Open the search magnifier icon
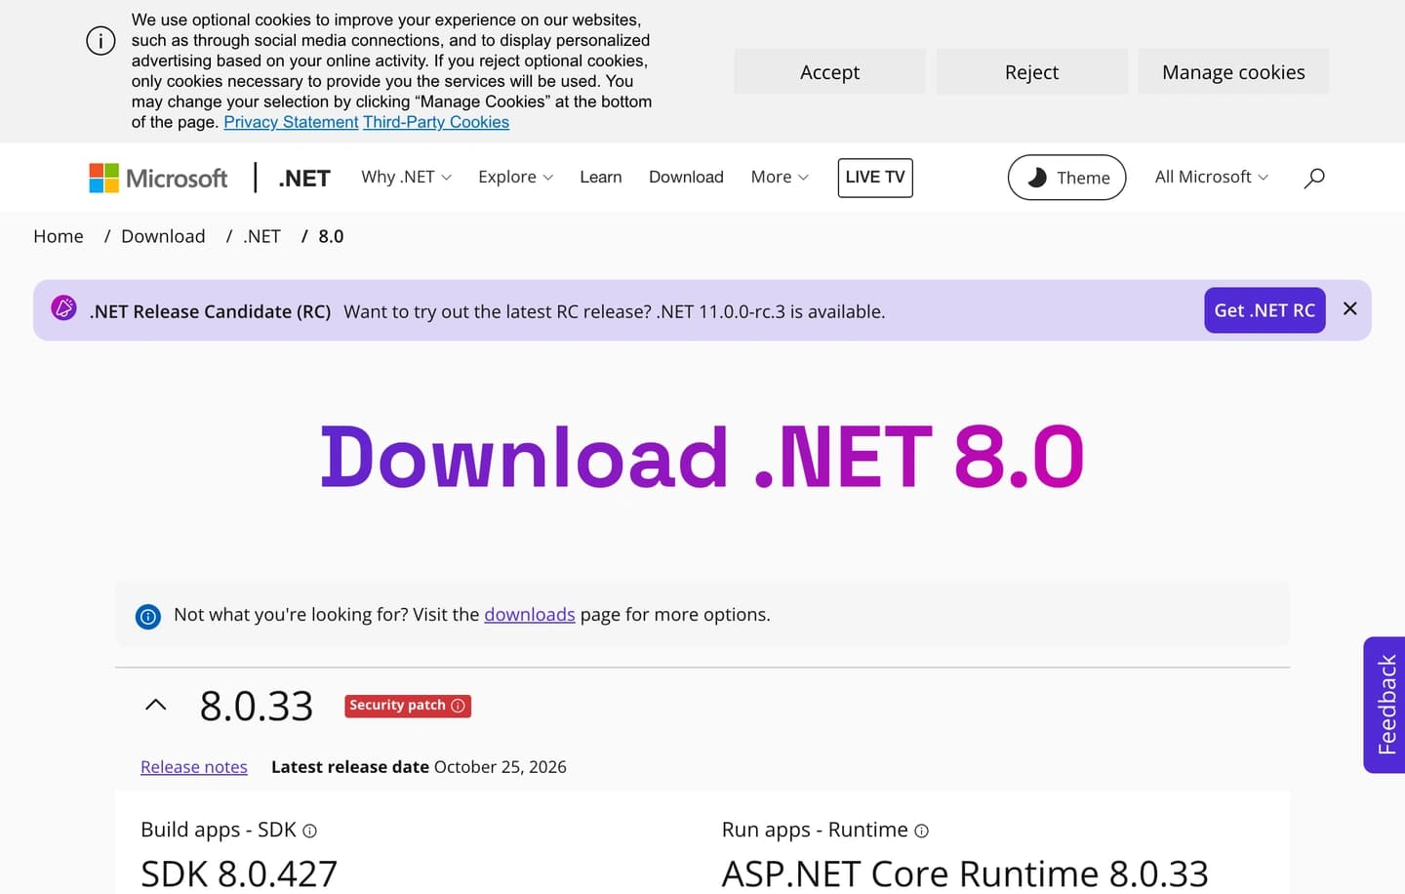 coord(1314,178)
